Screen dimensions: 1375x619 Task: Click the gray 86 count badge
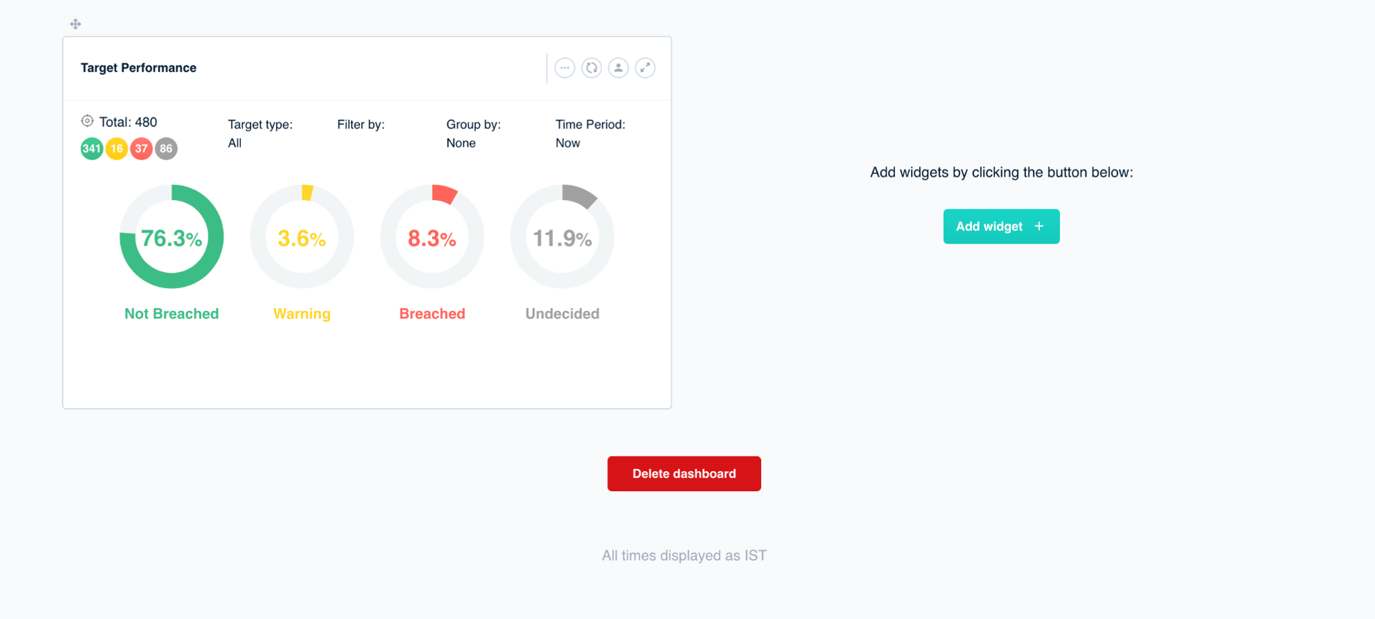(x=166, y=149)
